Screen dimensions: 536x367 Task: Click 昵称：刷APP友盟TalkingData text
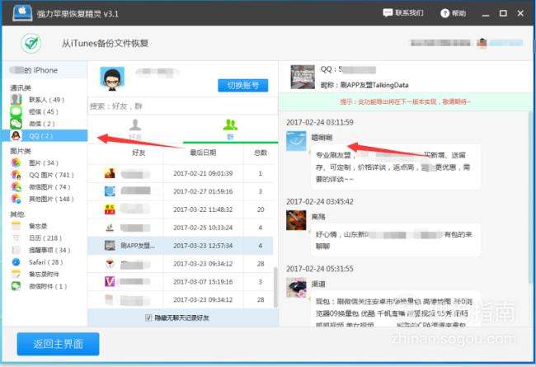click(x=364, y=85)
